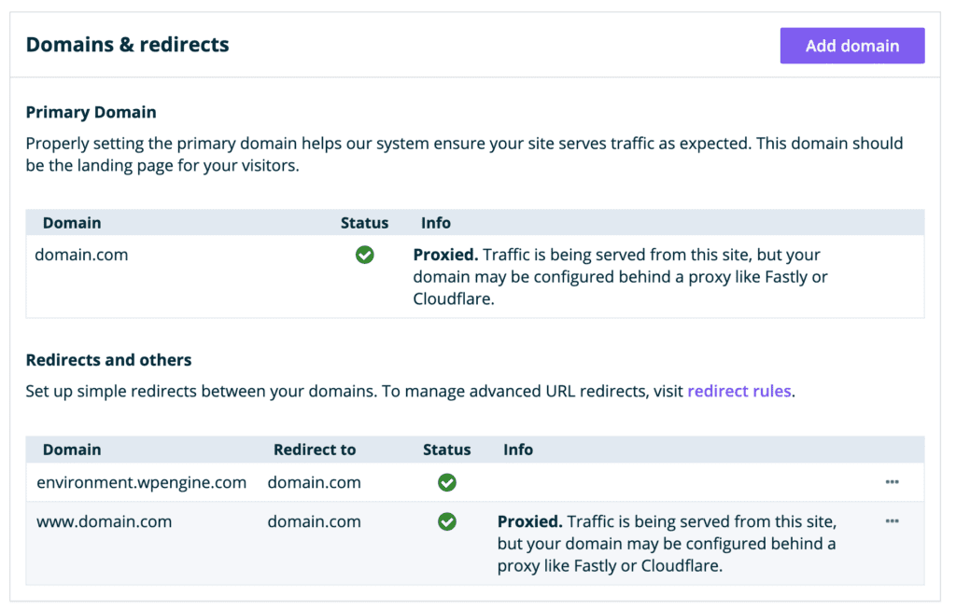The height and width of the screenshot is (610, 956).
Task: Click status checkmark for environment.wpengine.com row
Action: click(447, 482)
